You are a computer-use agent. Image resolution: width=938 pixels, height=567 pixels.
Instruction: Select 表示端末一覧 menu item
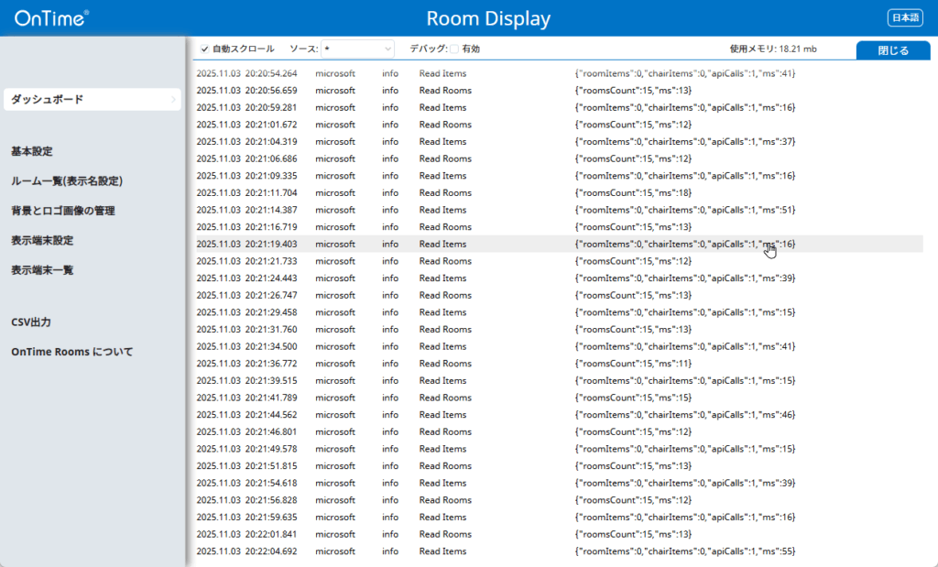pos(42,270)
